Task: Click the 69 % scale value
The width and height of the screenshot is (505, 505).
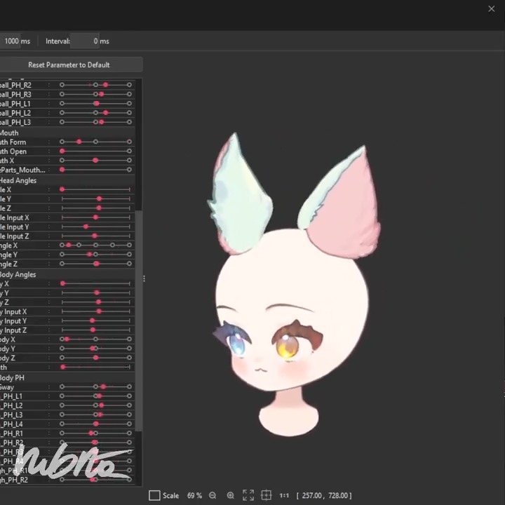Action: click(194, 495)
